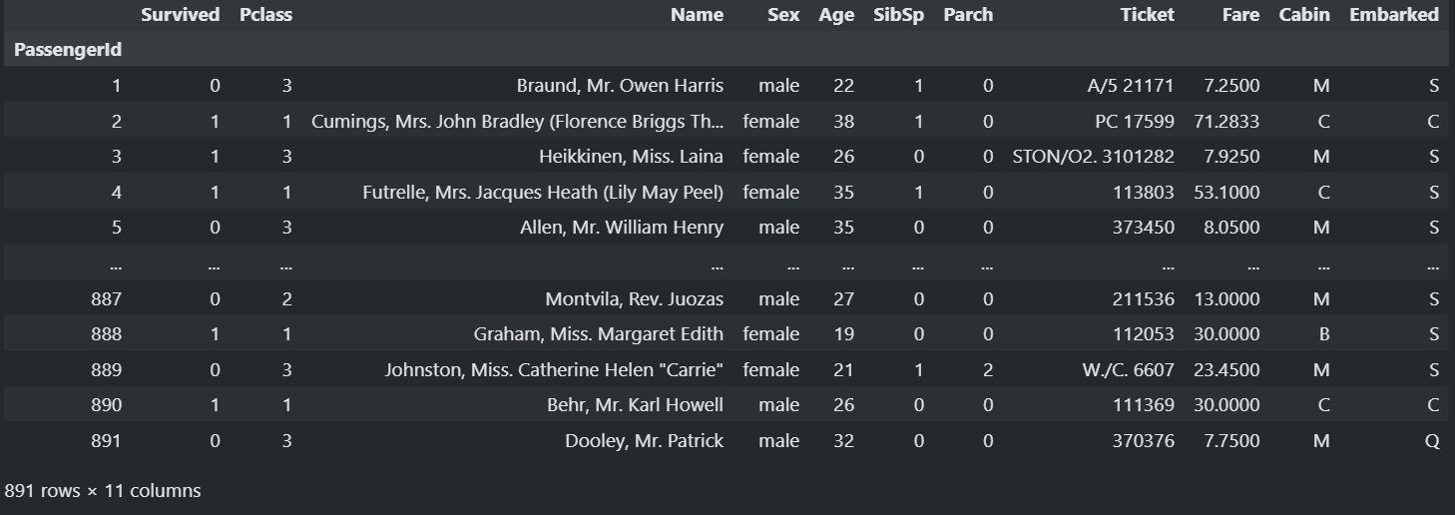Click the 891 rows × 11 columns summary

point(103,491)
